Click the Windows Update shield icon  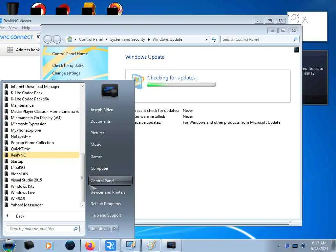pos(137,81)
